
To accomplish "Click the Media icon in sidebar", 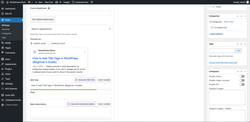I will pyautogui.click(x=3, y=43).
